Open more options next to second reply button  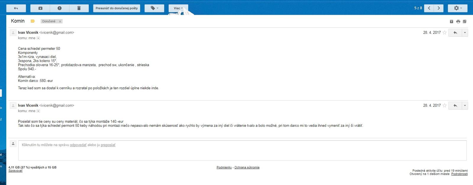tap(465, 106)
